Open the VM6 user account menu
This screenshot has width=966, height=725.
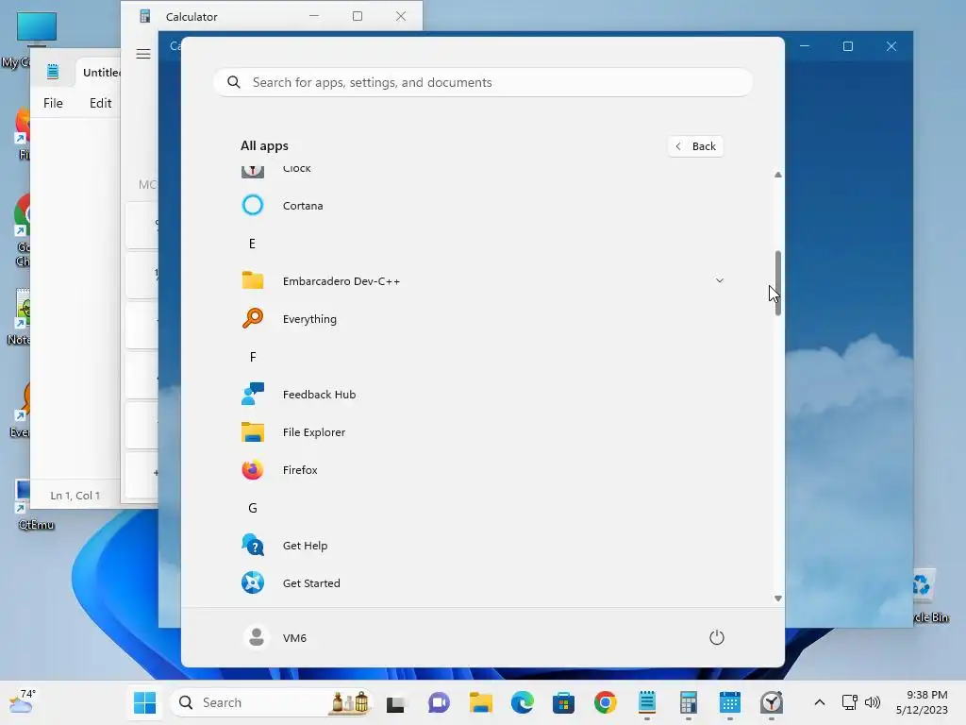click(x=275, y=637)
